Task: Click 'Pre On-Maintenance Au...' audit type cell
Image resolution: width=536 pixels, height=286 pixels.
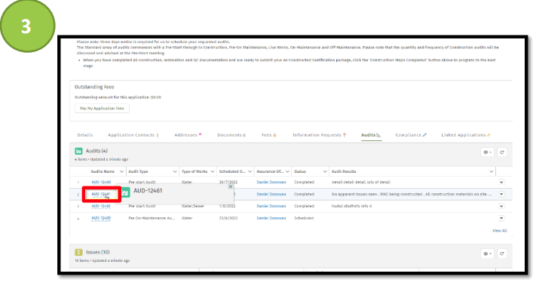Action: [152, 218]
